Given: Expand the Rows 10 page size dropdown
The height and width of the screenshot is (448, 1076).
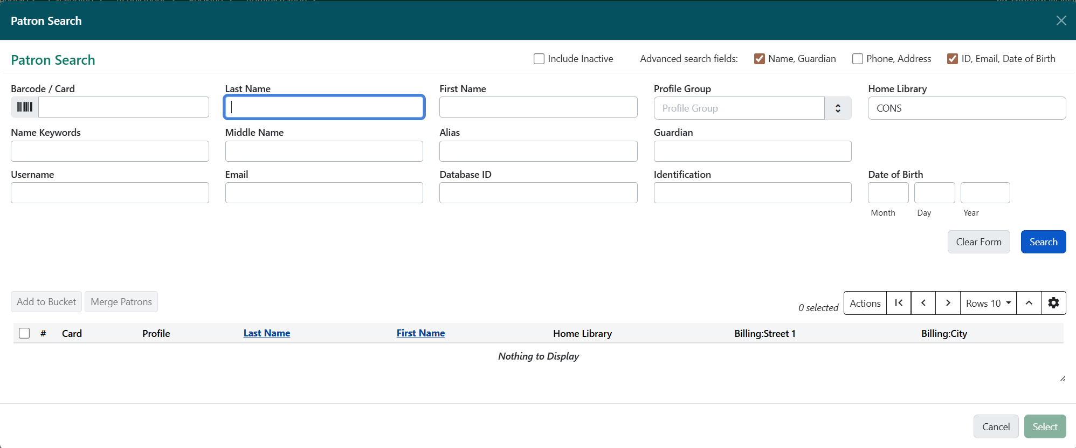Looking at the screenshot, I should tap(988, 303).
